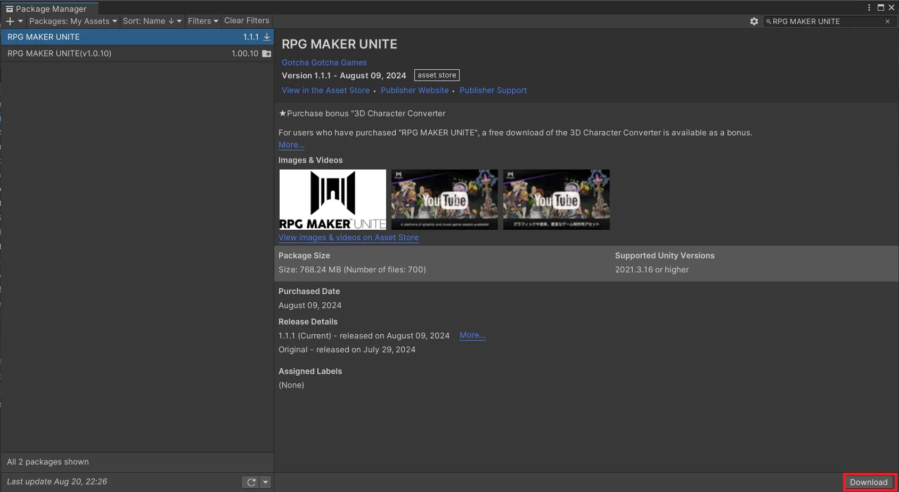Expand release details with the More link

click(x=472, y=335)
